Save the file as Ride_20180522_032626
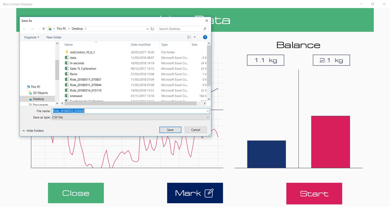Viewport: 390px width, 207px height. coord(170,130)
